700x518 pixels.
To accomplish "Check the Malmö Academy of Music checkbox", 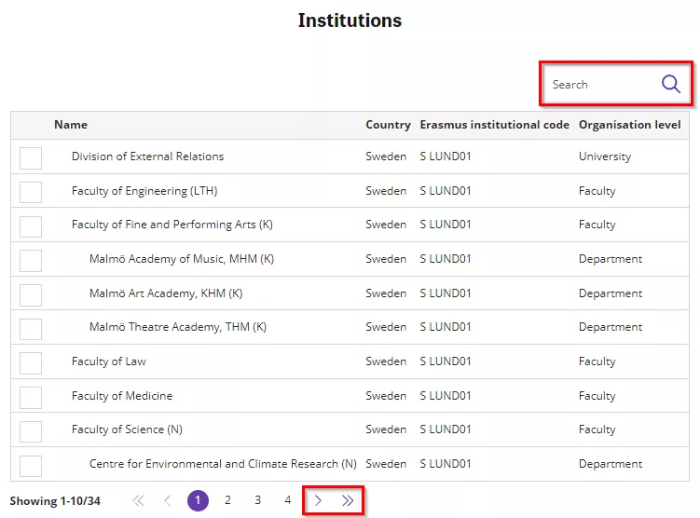I will pos(31,261).
